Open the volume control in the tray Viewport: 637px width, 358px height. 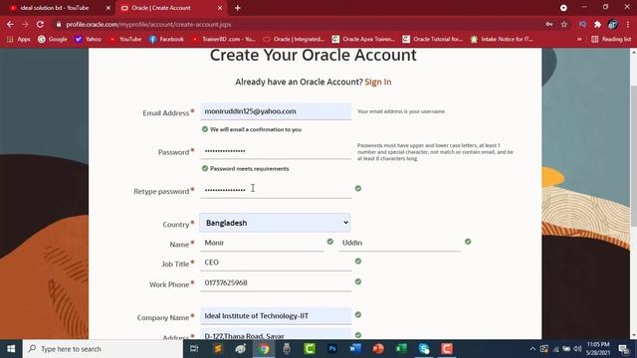pyautogui.click(x=577, y=349)
